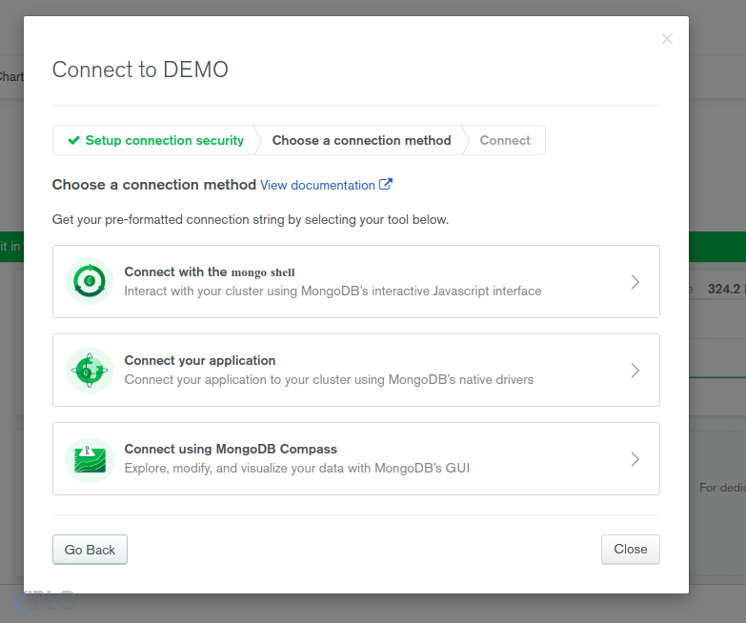Click the green checkmark on Setup connection security

point(73,140)
